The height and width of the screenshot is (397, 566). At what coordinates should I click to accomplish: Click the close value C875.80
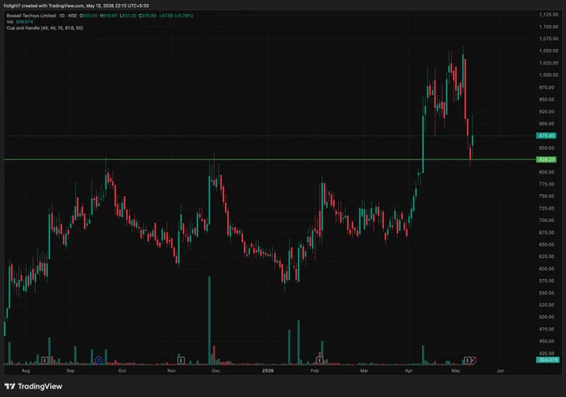(147, 16)
